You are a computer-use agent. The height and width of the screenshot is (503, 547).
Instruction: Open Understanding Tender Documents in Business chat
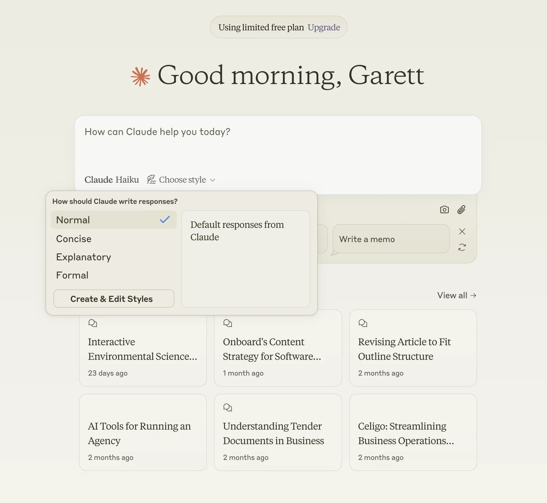(278, 432)
